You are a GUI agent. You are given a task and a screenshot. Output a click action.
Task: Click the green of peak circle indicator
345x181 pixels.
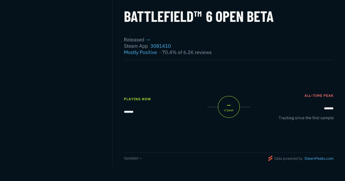point(229,107)
